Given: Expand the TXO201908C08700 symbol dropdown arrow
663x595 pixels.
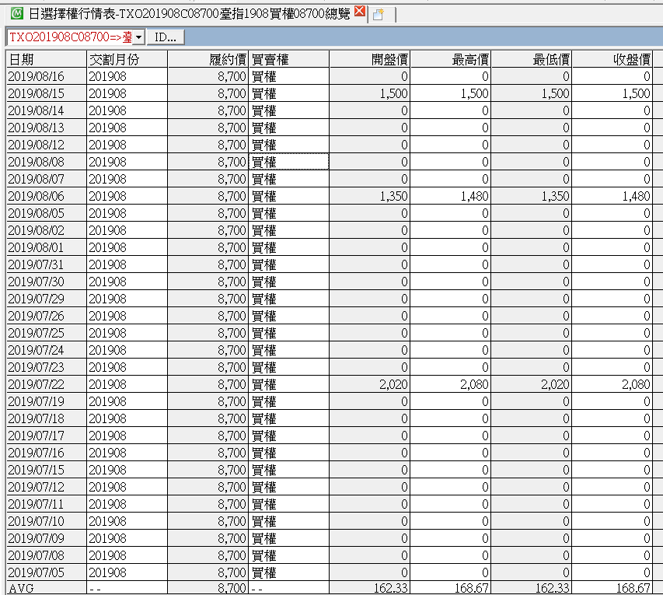Looking at the screenshot, I should (x=138, y=37).
